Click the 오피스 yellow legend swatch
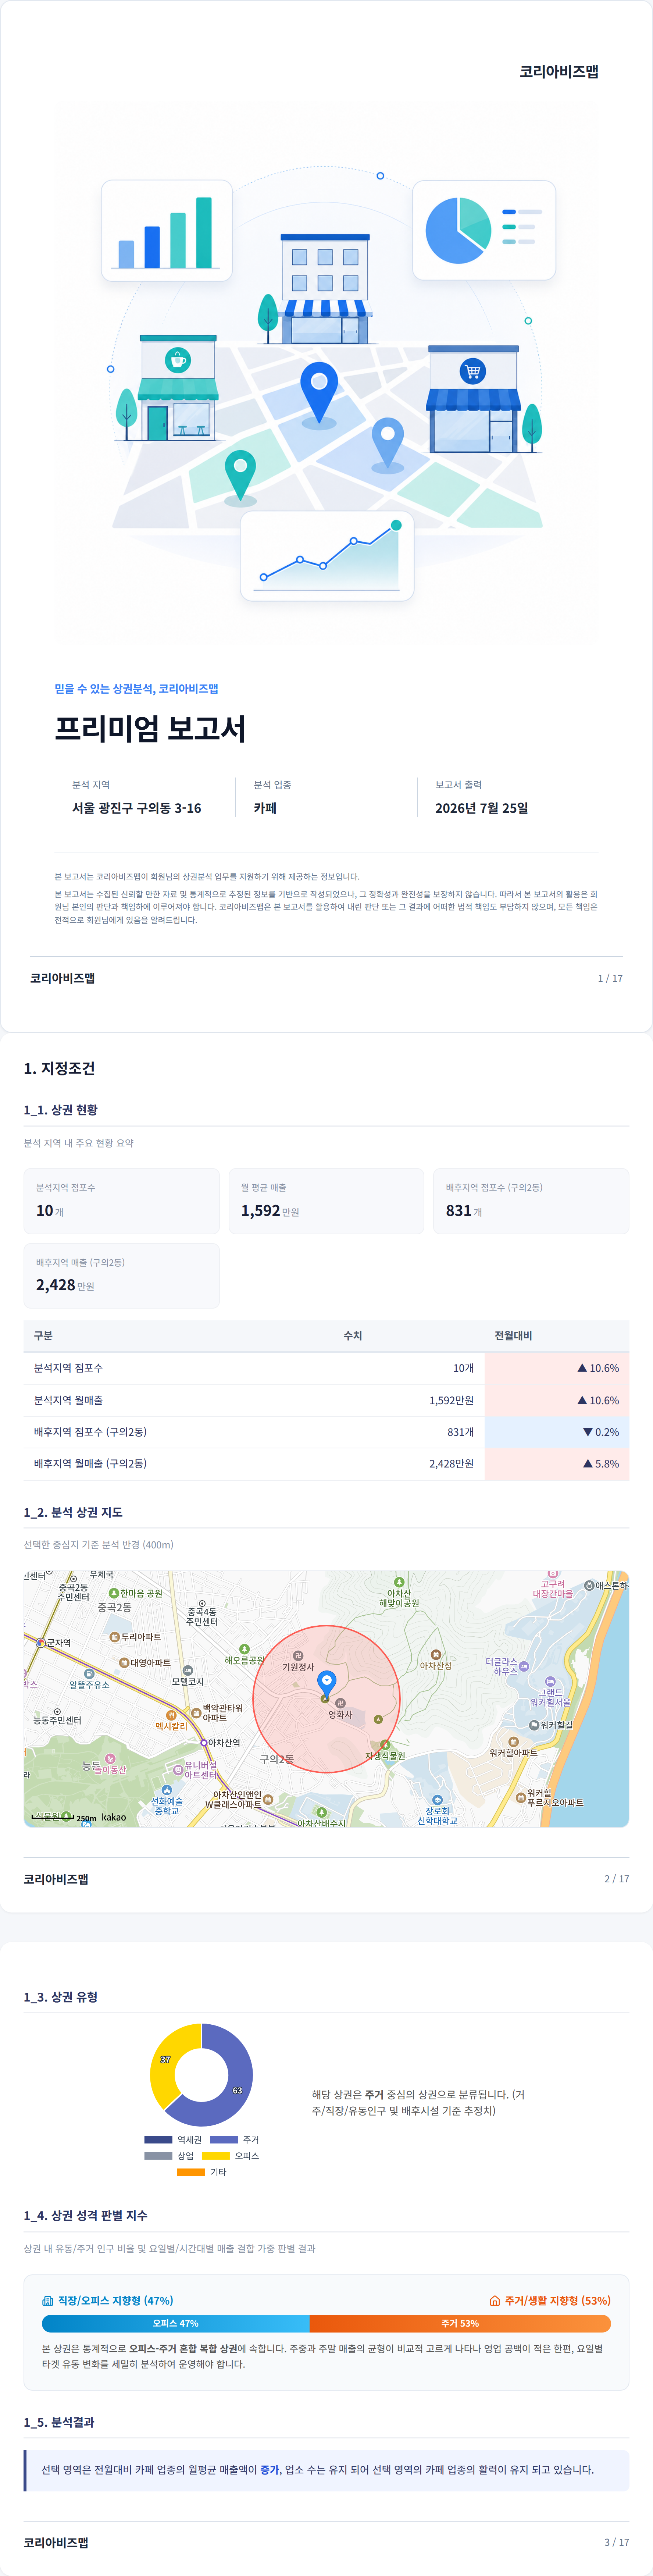The image size is (653, 2576). (x=215, y=2156)
